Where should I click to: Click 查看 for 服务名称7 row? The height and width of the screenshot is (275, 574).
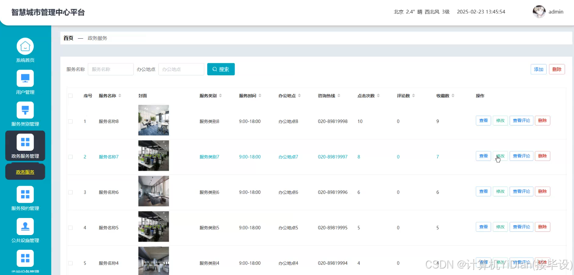[483, 156]
